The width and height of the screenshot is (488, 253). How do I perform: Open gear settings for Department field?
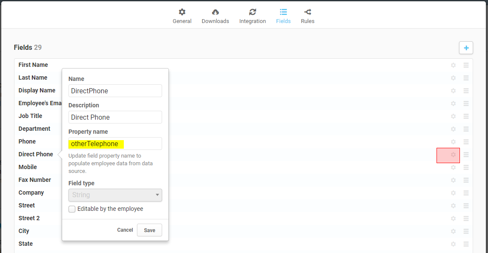(x=453, y=129)
